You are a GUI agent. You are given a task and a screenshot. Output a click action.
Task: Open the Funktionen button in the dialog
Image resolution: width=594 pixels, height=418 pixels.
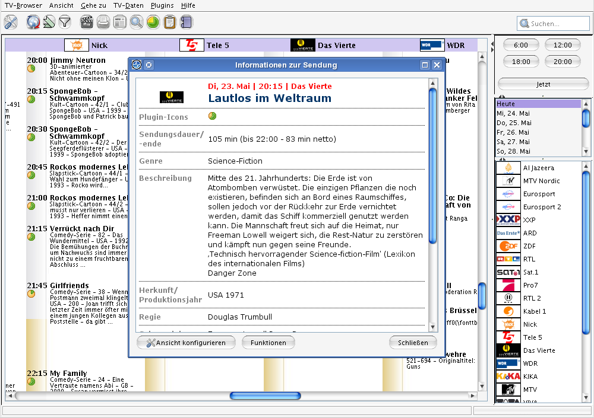point(268,343)
